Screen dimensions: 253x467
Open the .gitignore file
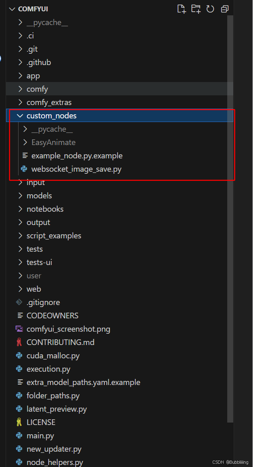44,302
